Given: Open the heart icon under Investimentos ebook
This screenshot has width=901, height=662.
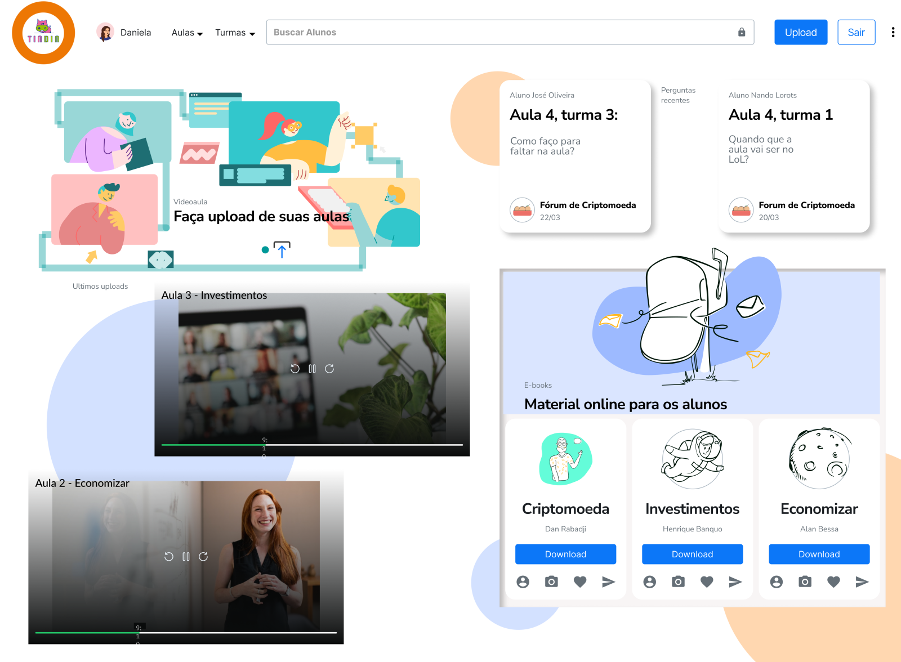Looking at the screenshot, I should pyautogui.click(x=707, y=582).
